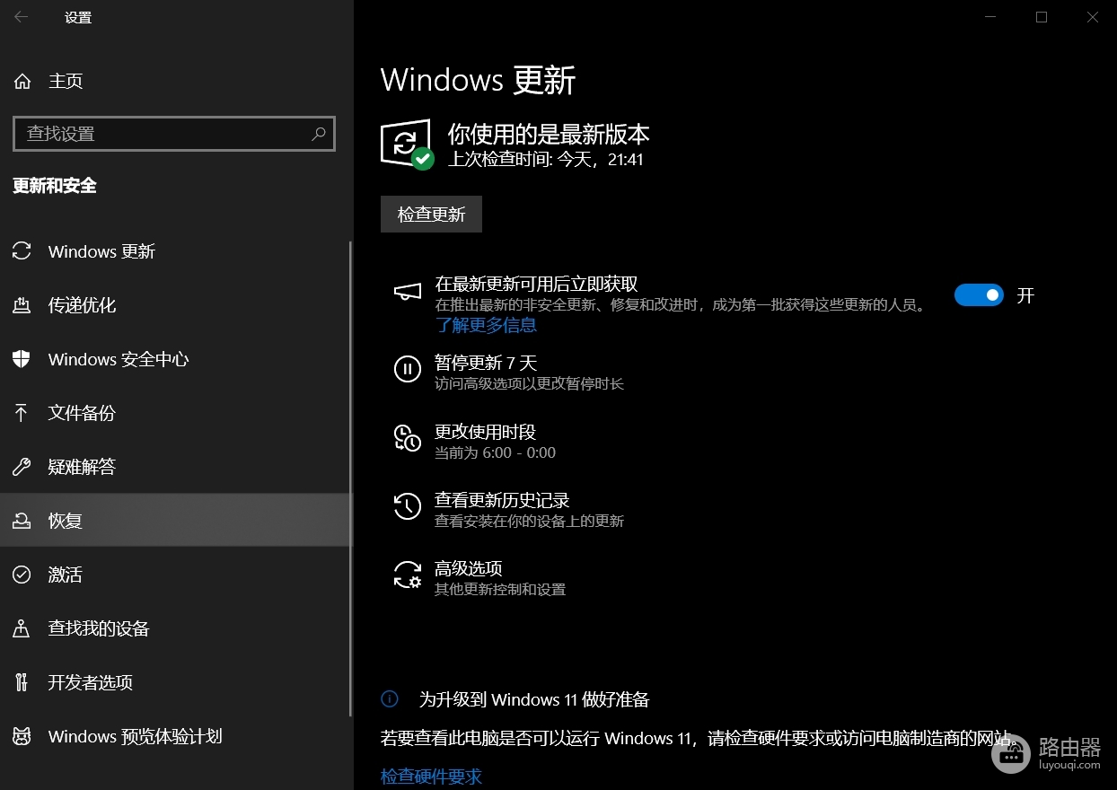Click the shield icon for Windows 安全中心
Viewport: 1117px width, 790px height.
[22, 359]
